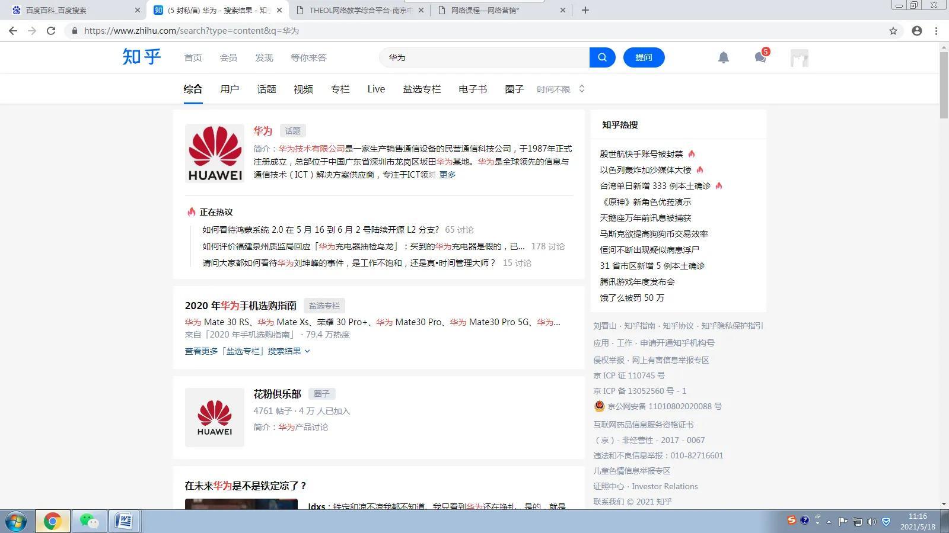The height and width of the screenshot is (533, 949).
Task: Expand 更多 in Huawei introduction
Action: [x=447, y=175]
